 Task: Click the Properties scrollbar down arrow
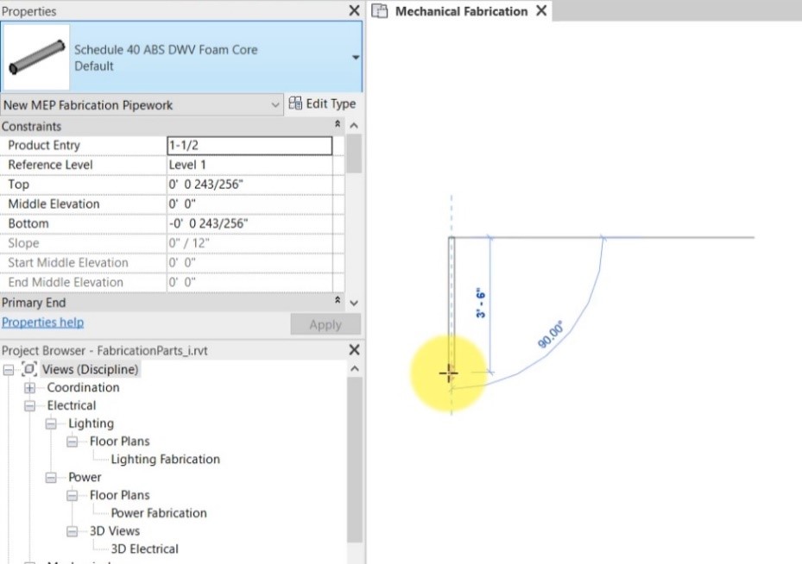(354, 304)
